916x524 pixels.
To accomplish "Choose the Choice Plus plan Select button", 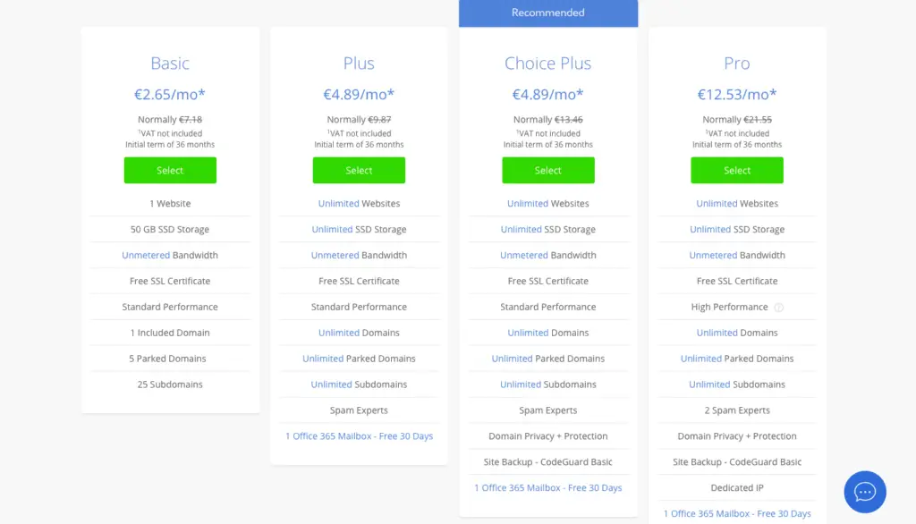I will (x=548, y=170).
